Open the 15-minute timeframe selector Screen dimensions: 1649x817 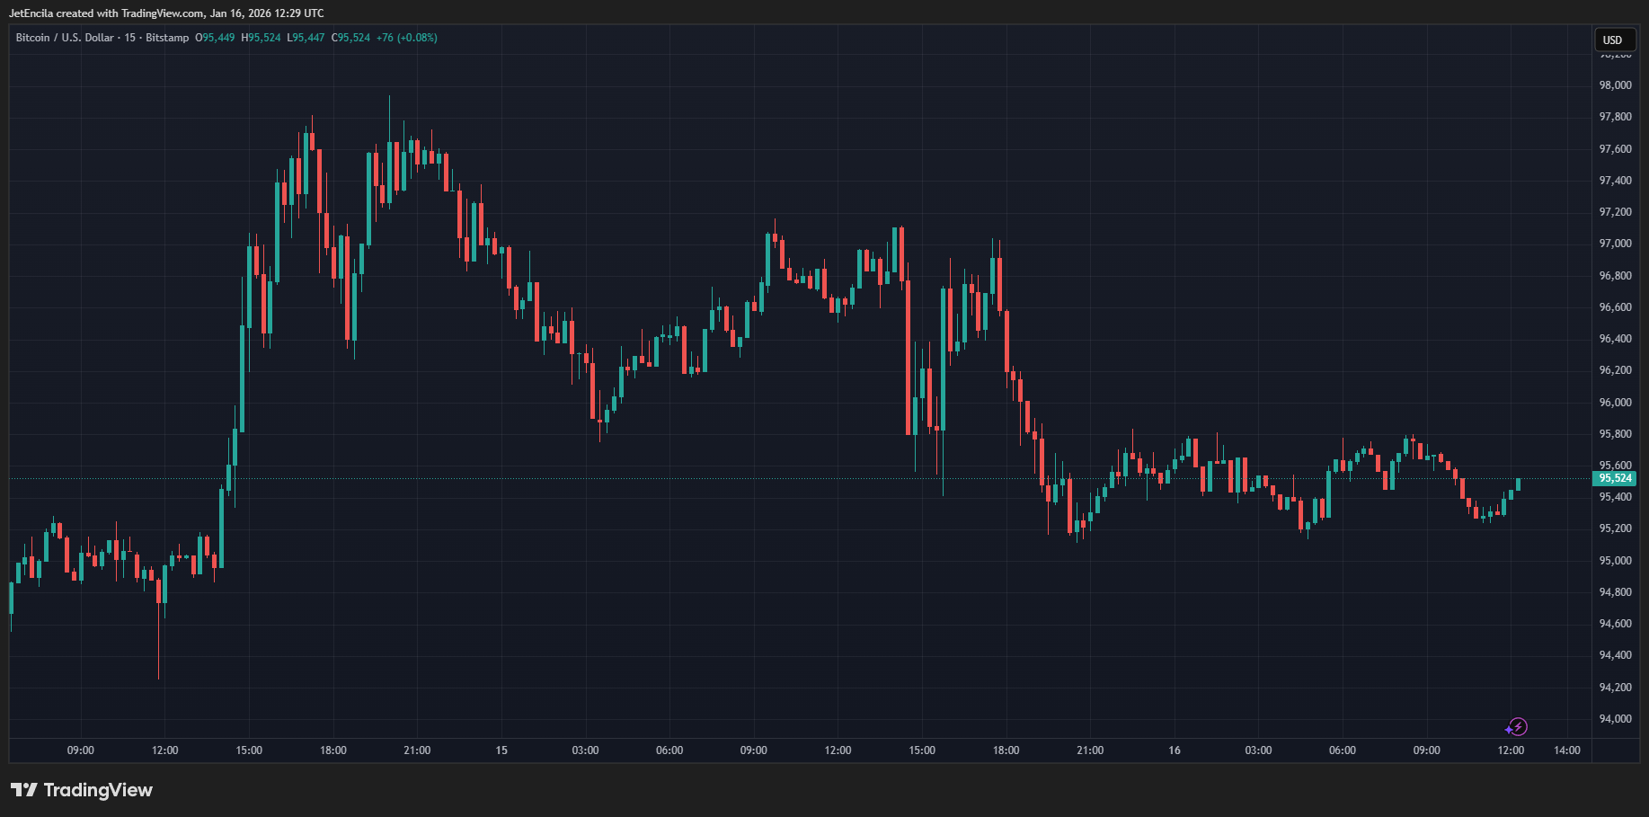pyautogui.click(x=131, y=38)
